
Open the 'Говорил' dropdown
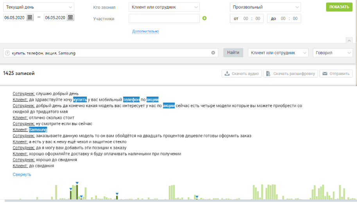coord(332,53)
